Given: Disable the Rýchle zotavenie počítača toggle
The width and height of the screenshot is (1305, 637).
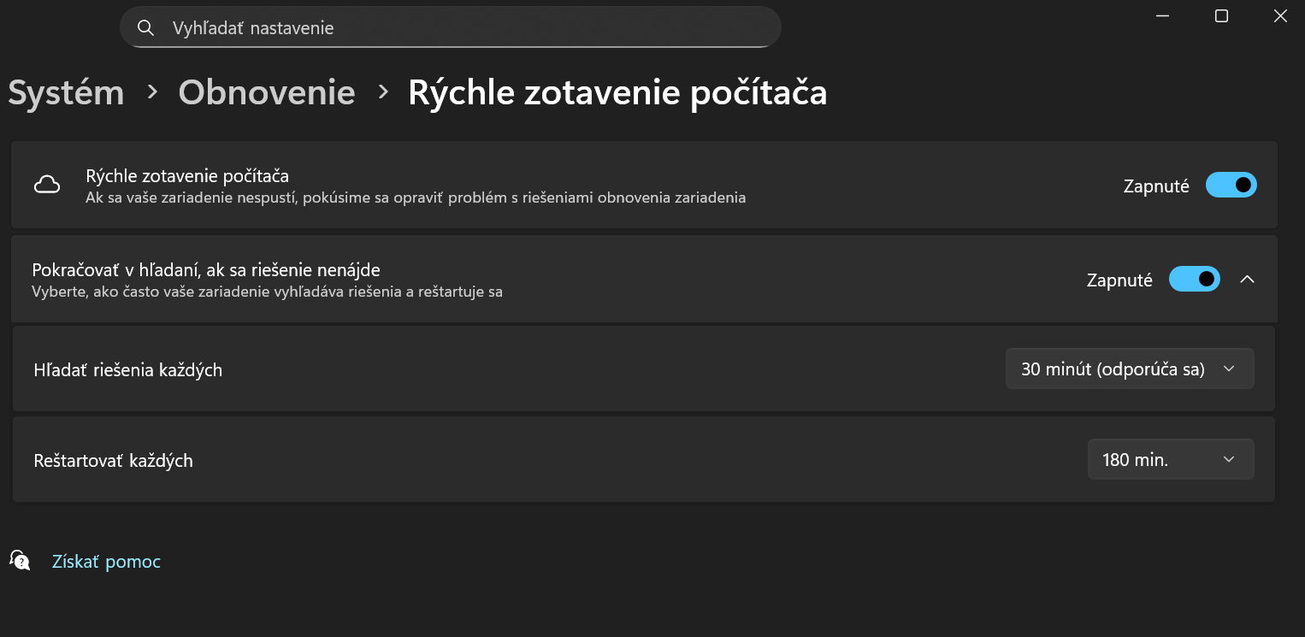Looking at the screenshot, I should 1231,186.
